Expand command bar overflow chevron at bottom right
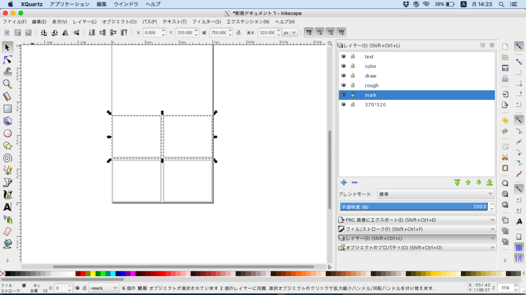 tap(505, 261)
